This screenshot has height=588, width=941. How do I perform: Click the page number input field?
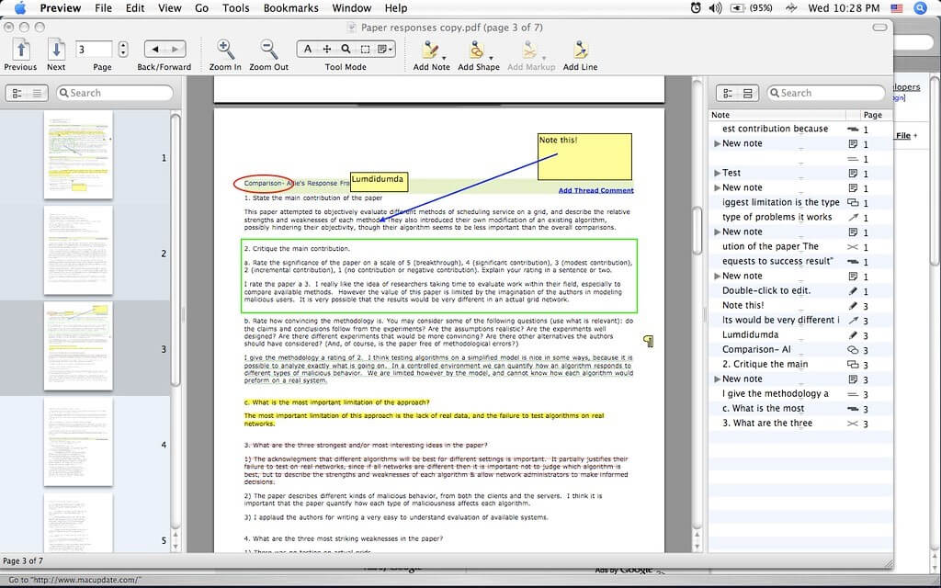94,50
